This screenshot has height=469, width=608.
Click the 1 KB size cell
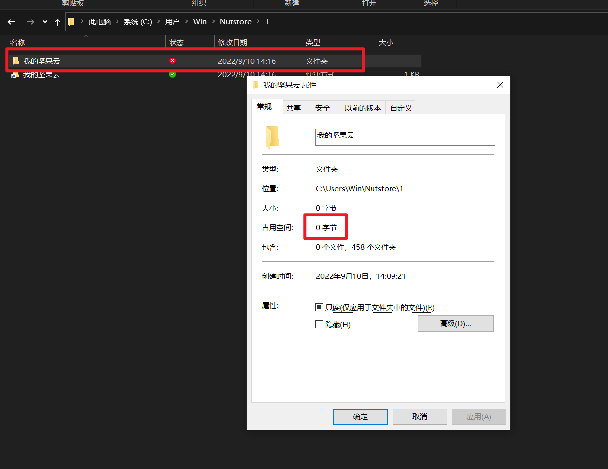412,75
